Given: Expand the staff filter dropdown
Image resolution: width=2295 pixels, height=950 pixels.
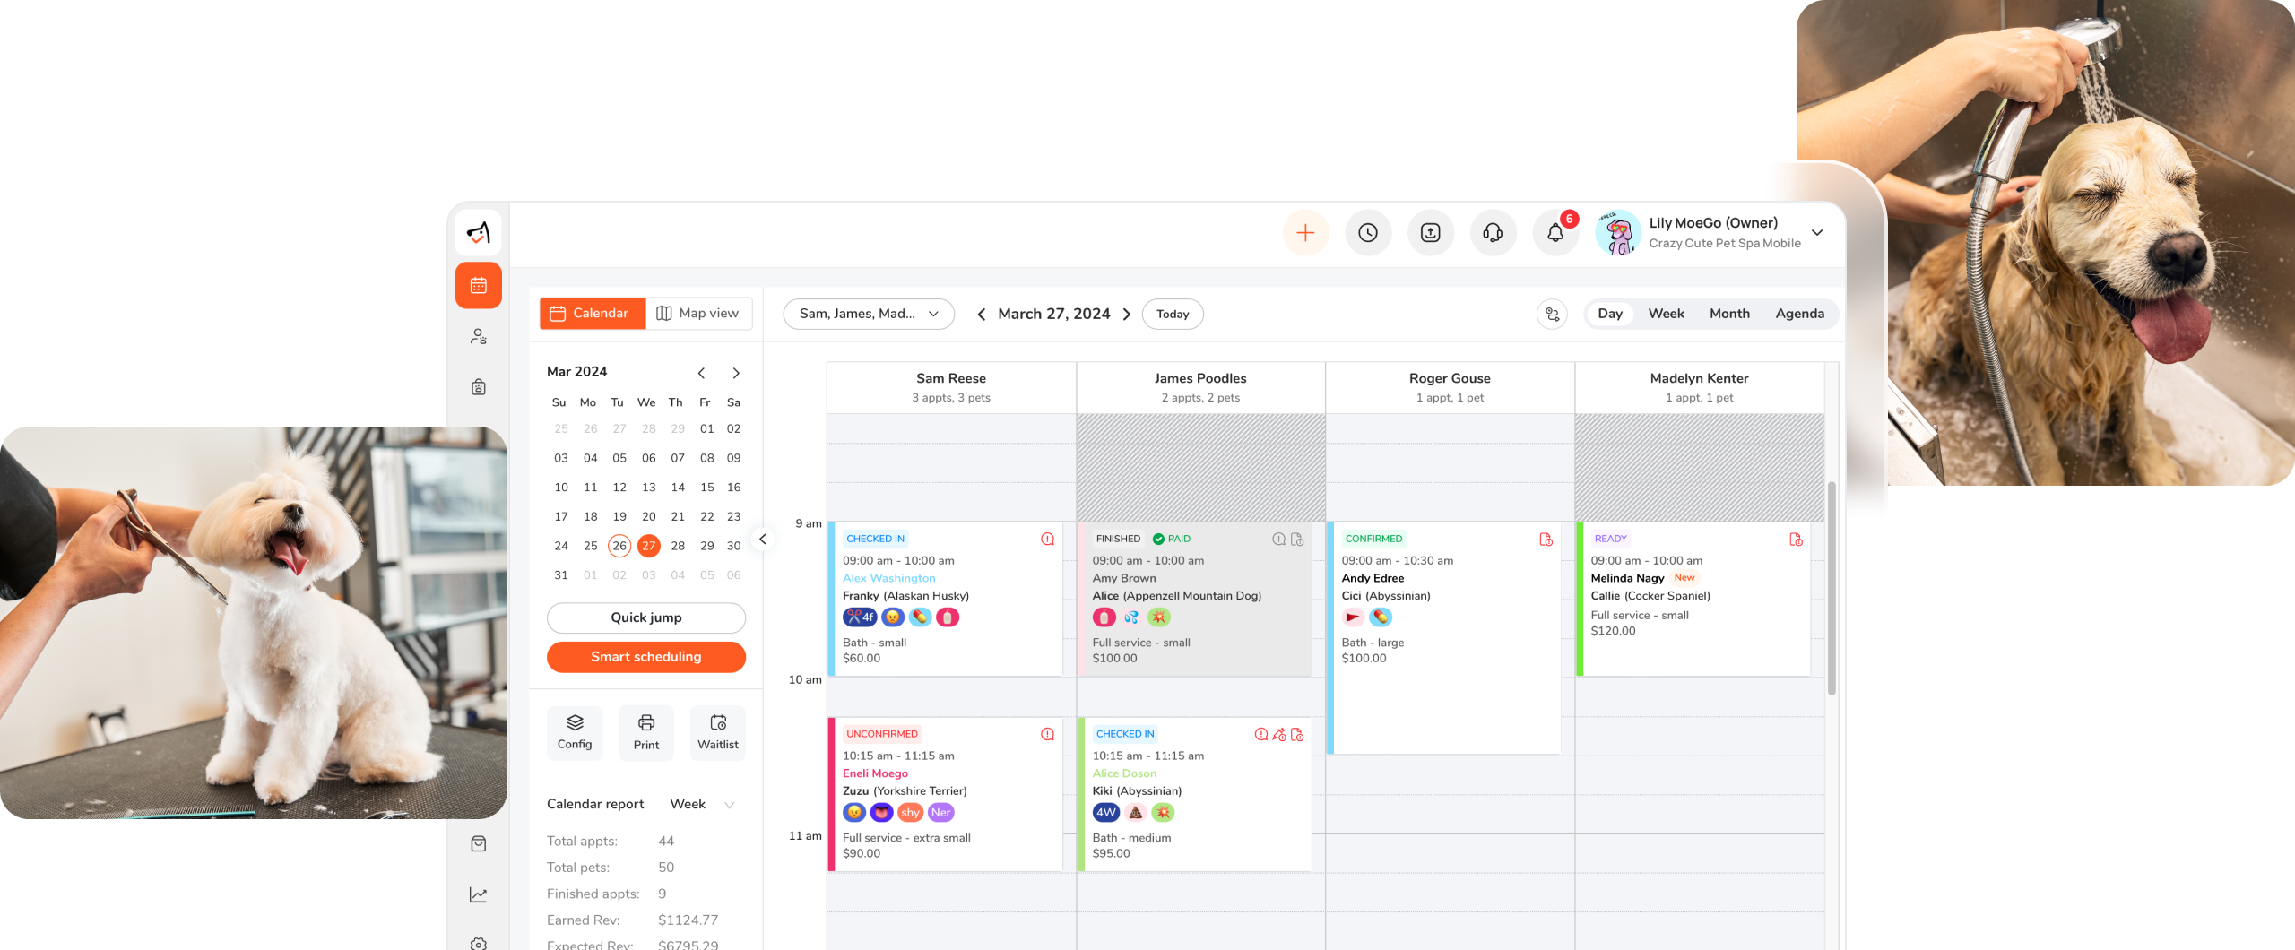Looking at the screenshot, I should (868, 314).
